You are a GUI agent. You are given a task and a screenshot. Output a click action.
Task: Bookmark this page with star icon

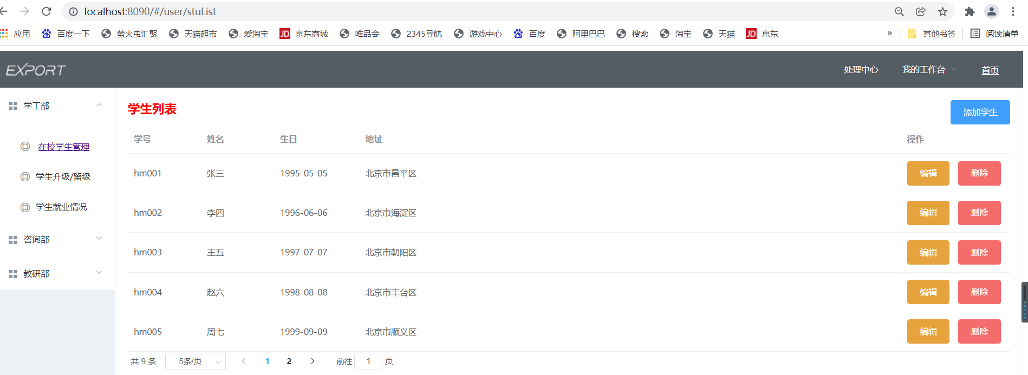[x=942, y=11]
